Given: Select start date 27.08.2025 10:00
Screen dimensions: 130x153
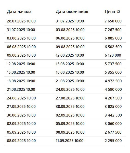Looking at the screenshot, I should point(21,106).
